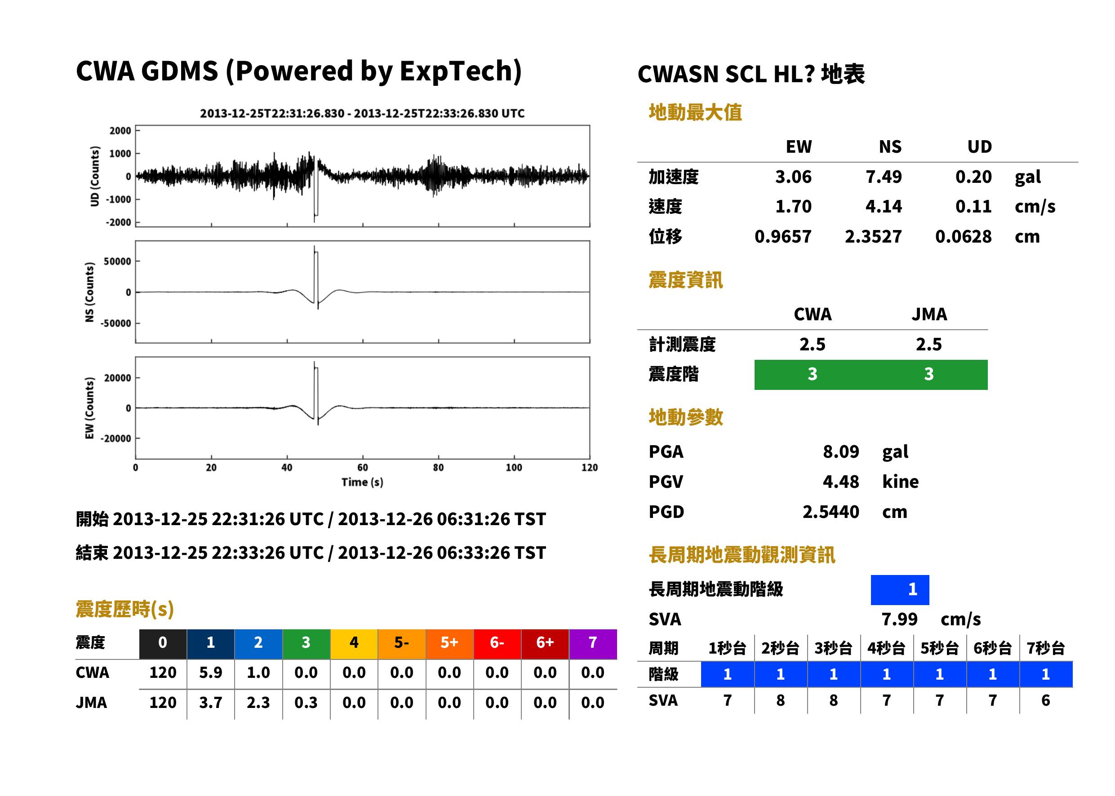Click the PGD value 2.5440
The height and width of the screenshot is (796, 1115).
pyautogui.click(x=831, y=512)
